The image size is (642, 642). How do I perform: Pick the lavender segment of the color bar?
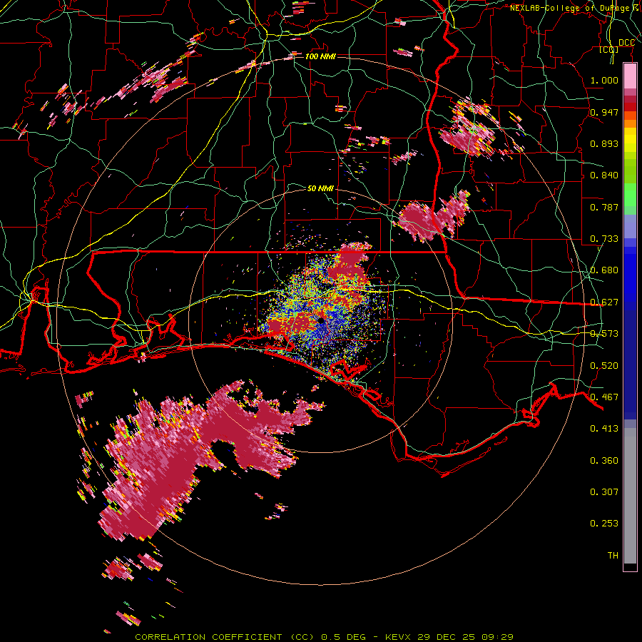pos(630,226)
